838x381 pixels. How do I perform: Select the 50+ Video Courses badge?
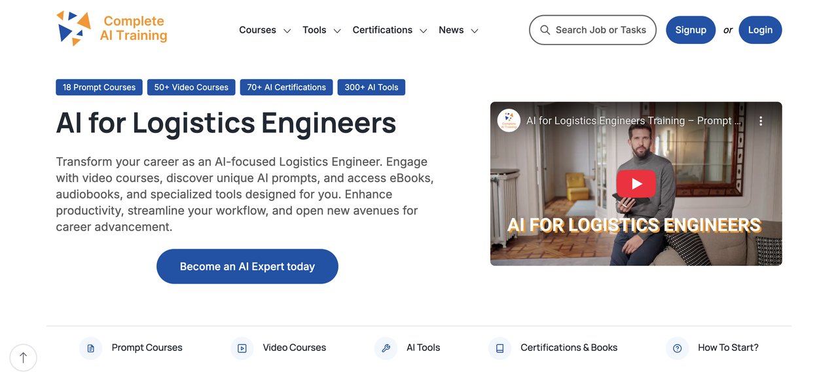tap(191, 87)
